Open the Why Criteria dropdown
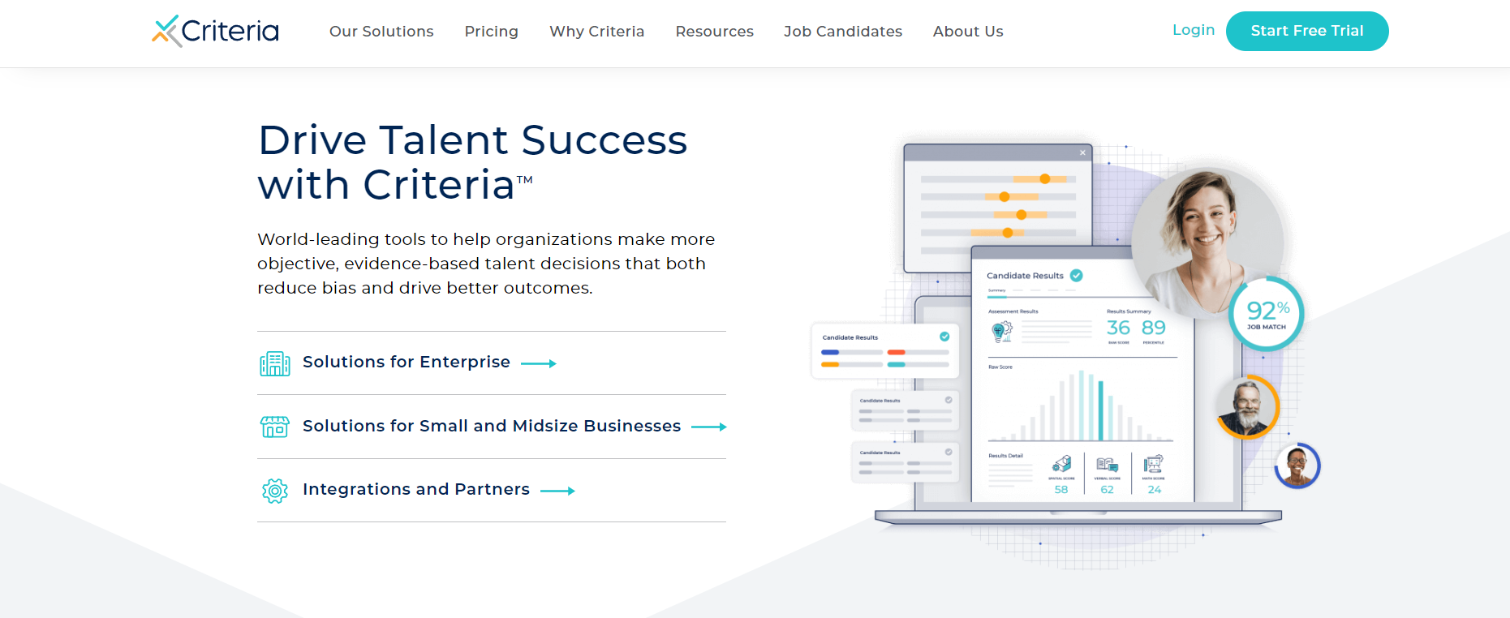 596,32
